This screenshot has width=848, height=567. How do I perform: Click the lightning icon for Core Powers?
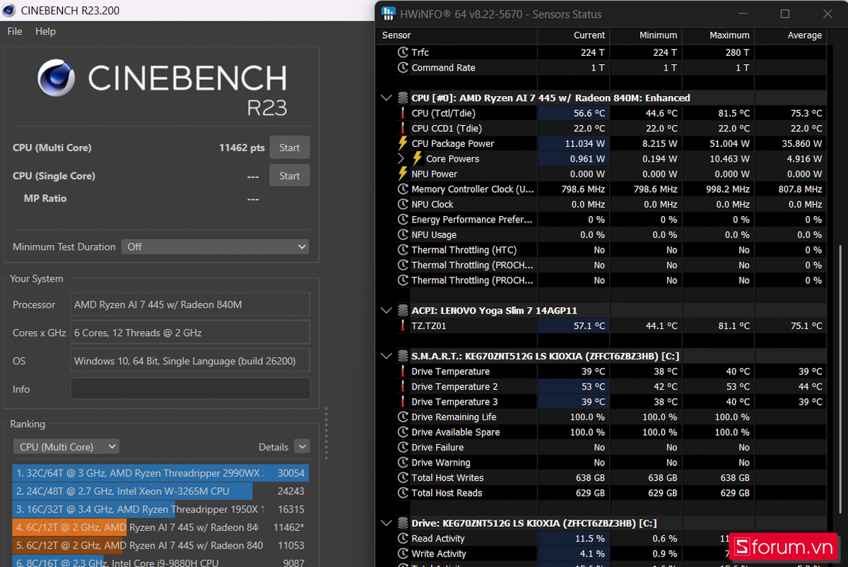417,159
